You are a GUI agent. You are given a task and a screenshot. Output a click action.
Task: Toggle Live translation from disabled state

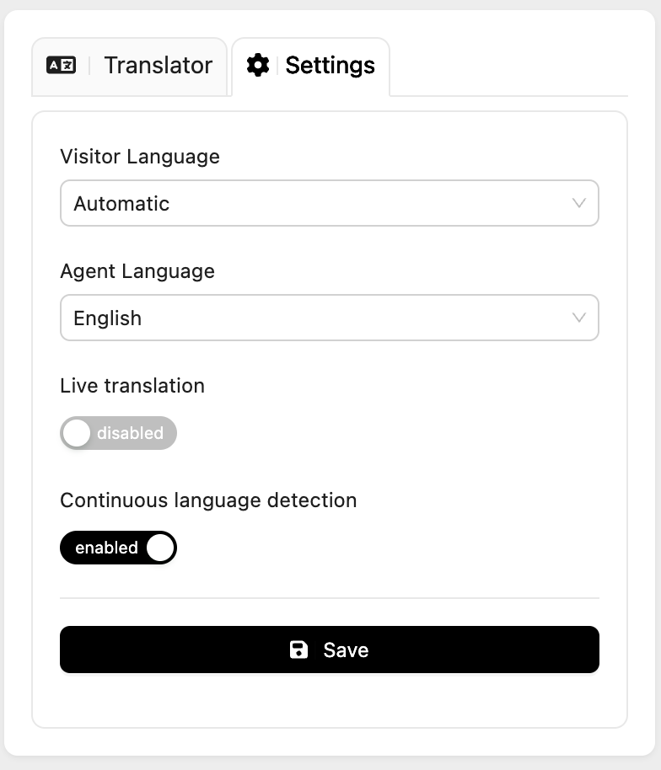coord(118,433)
